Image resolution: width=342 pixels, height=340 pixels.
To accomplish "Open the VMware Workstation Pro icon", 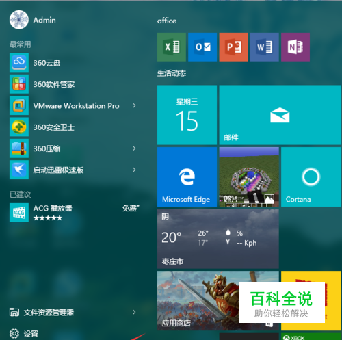I will tap(19, 105).
